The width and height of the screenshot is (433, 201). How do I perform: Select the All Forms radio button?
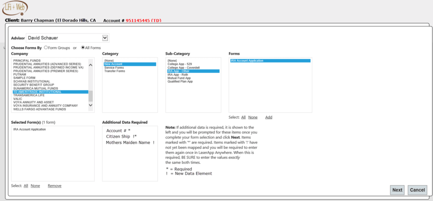coord(82,47)
